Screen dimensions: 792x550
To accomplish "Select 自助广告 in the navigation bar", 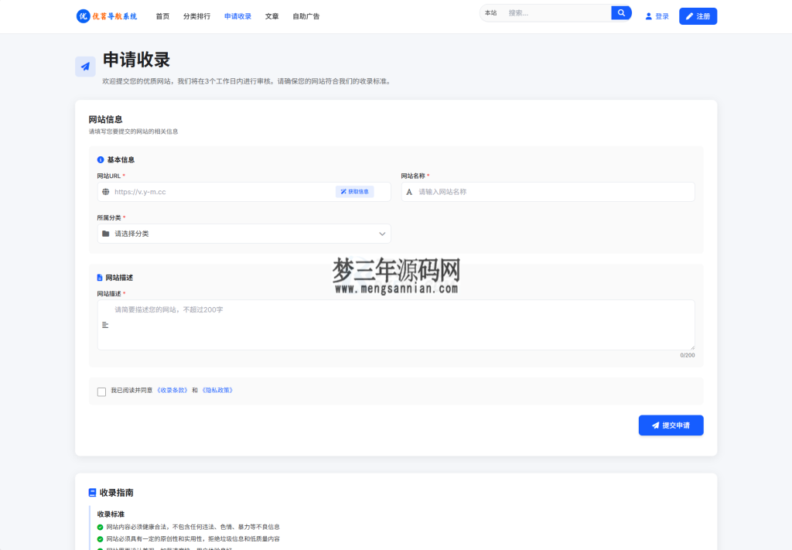I will click(x=306, y=15).
